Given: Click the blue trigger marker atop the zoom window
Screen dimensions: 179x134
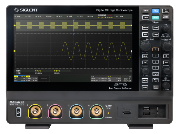Looking at the screenshot, I should point(74,34).
